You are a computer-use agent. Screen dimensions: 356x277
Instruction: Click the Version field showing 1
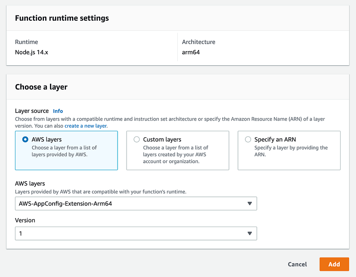click(136, 234)
